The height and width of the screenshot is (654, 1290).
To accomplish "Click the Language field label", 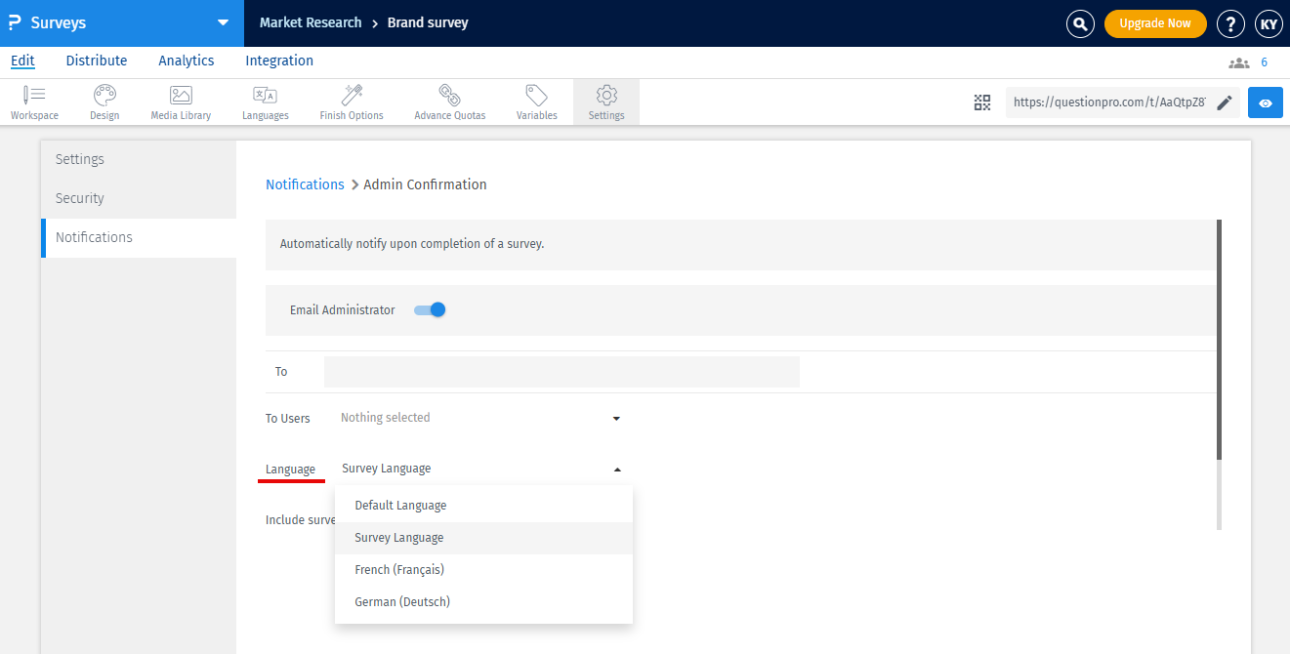I will tap(290, 470).
